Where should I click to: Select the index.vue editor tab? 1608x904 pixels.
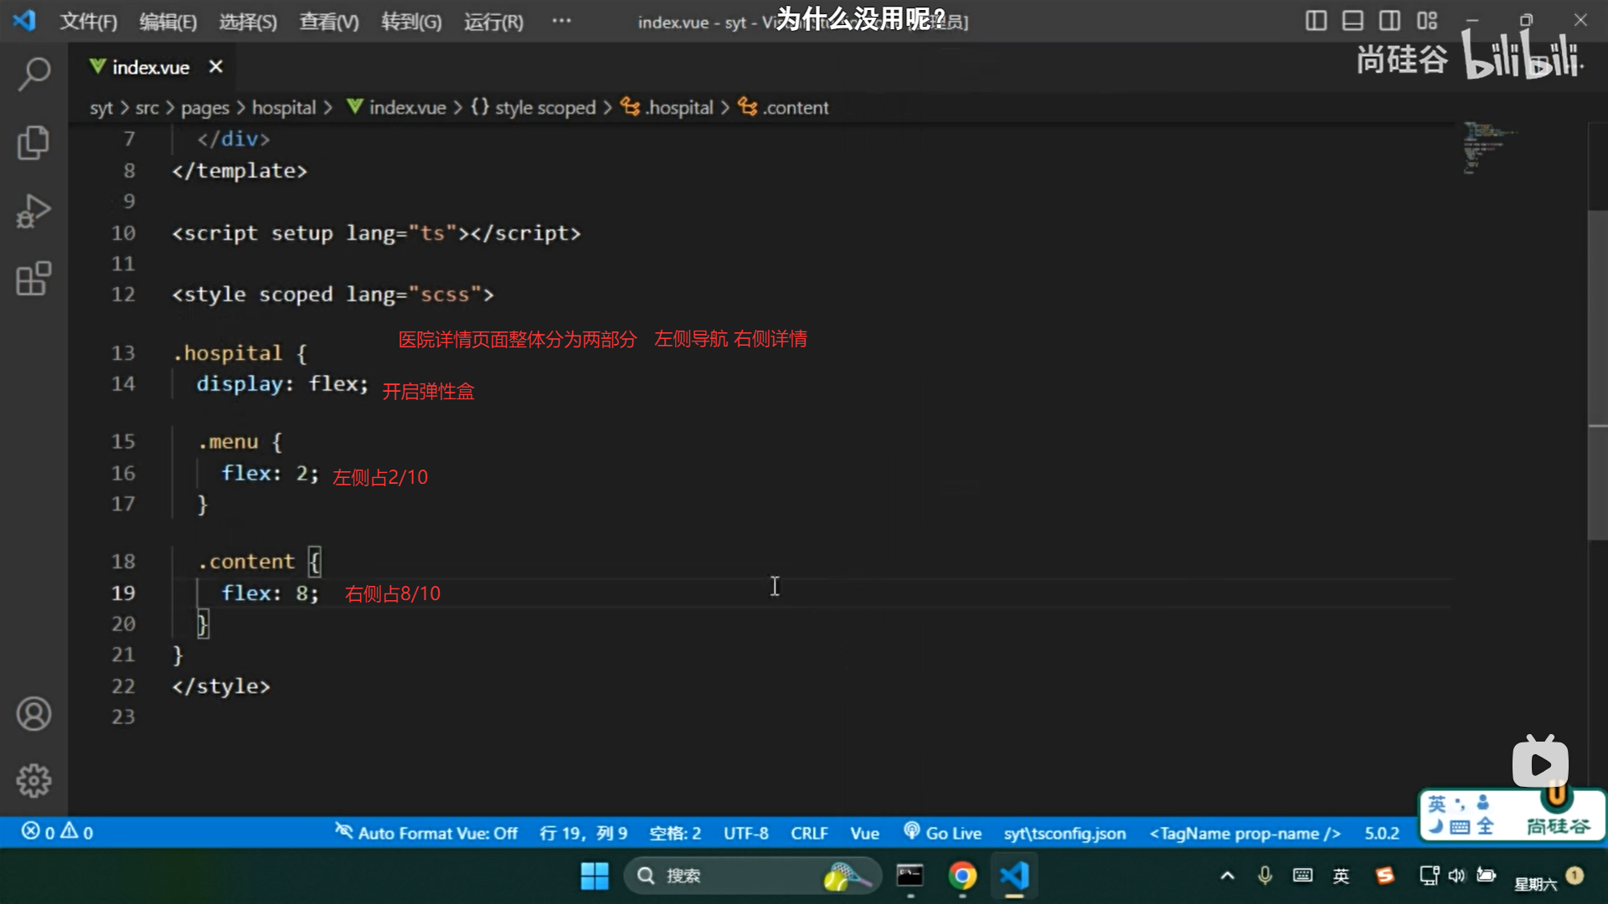point(150,68)
